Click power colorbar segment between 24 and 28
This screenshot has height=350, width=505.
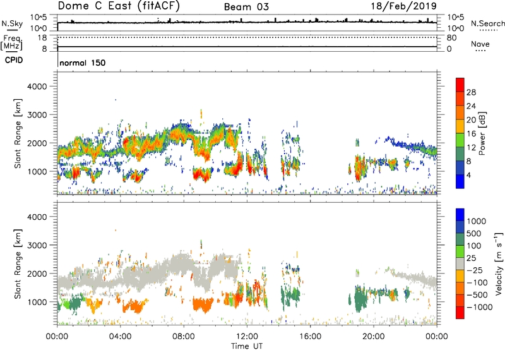[x=460, y=99]
